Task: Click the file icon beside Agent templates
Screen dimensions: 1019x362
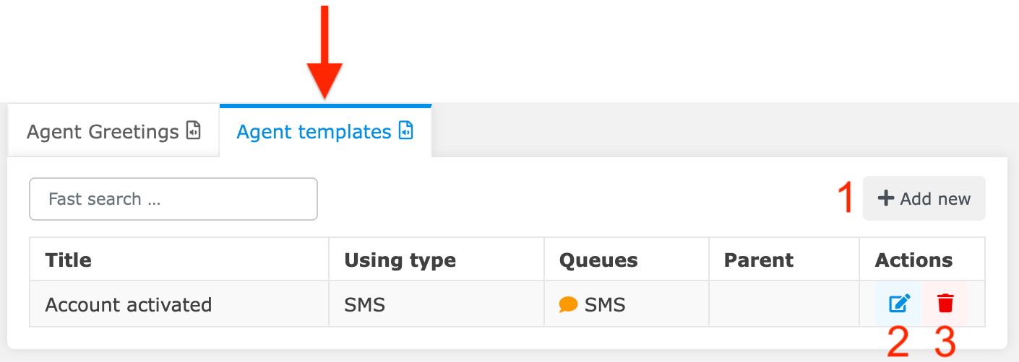Action: point(406,131)
